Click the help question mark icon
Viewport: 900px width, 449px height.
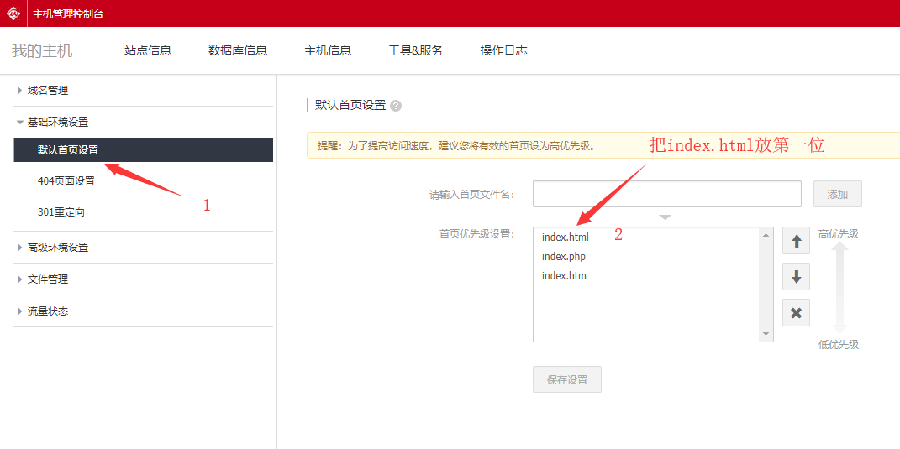click(396, 106)
